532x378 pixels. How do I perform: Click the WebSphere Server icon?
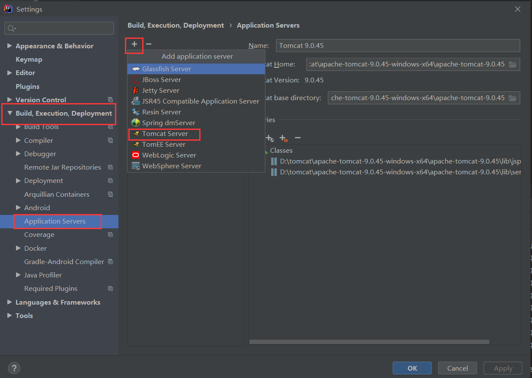136,166
